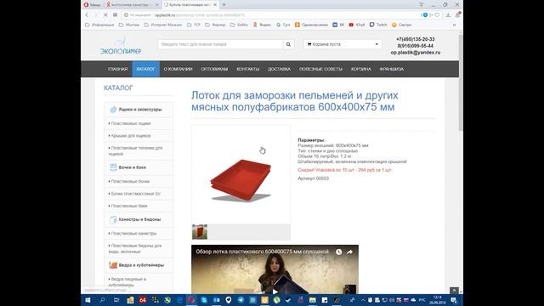Open the Яндекс bookmark
Image resolution: width=544 pixels, height=306 pixels.
[262, 25]
